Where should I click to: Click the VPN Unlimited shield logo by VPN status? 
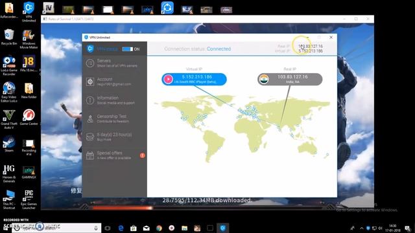tap(90, 49)
